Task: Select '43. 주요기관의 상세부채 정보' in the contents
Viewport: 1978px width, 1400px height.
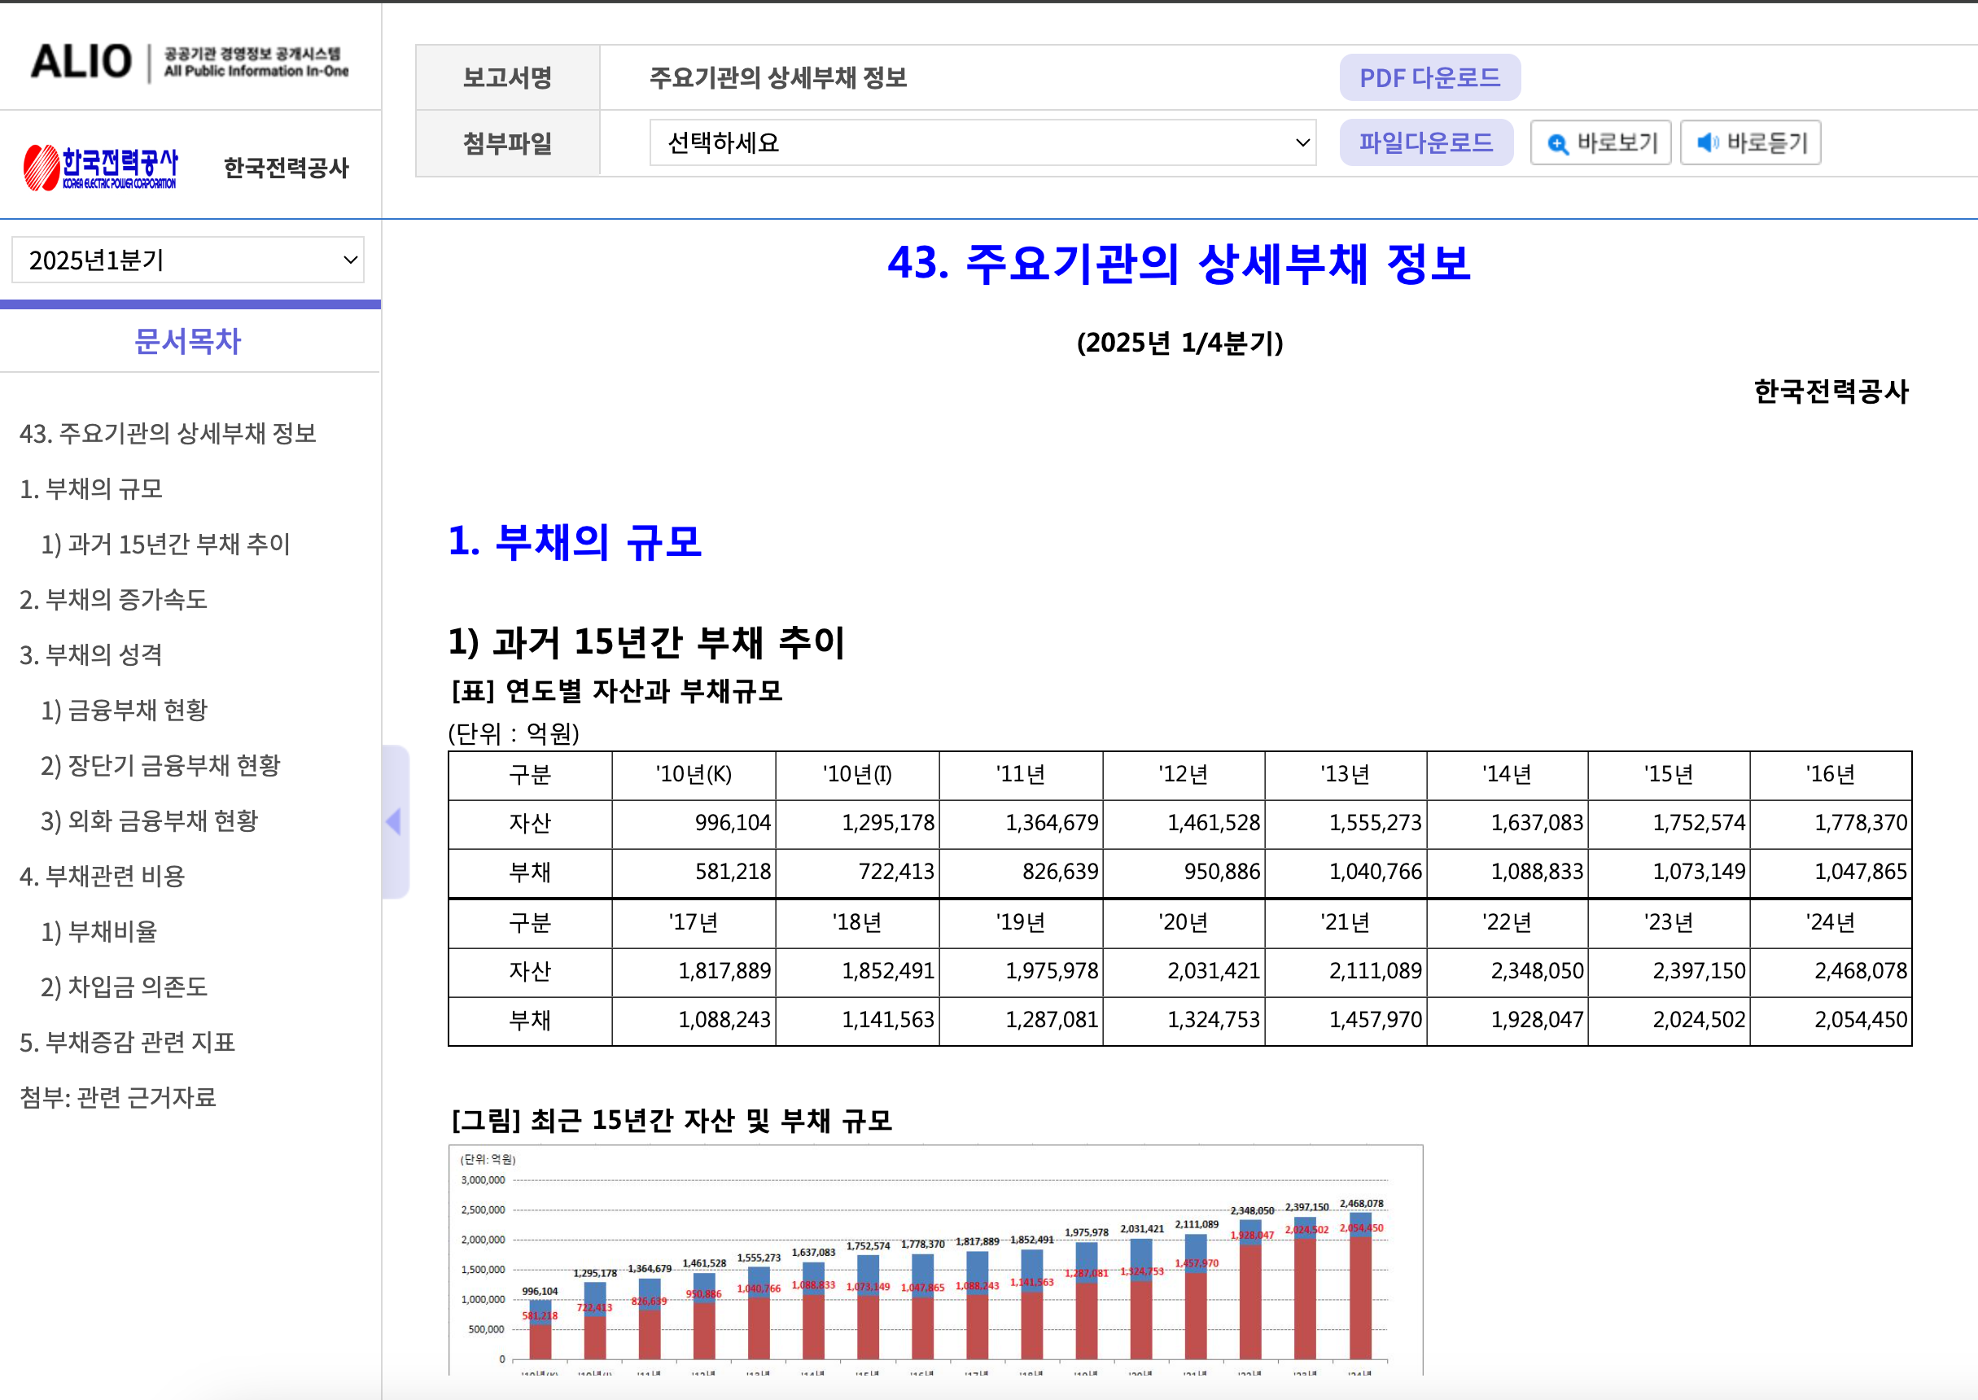Action: (x=169, y=435)
